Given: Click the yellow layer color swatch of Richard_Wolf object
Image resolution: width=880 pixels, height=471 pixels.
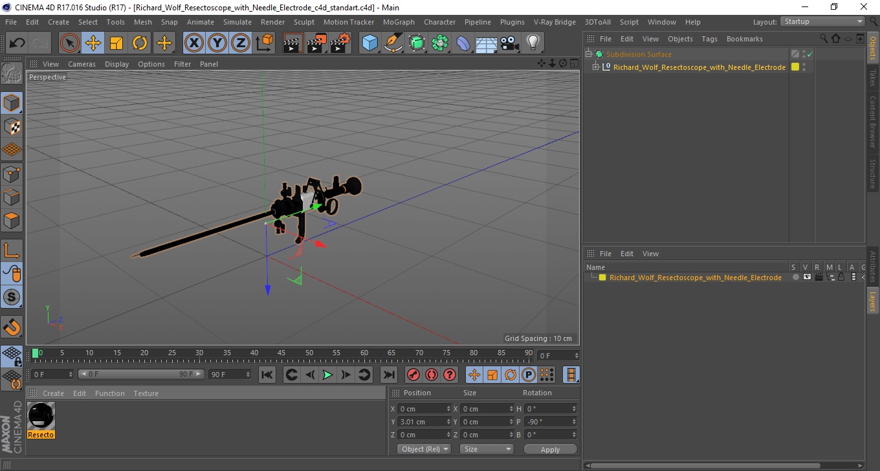Looking at the screenshot, I should [795, 67].
